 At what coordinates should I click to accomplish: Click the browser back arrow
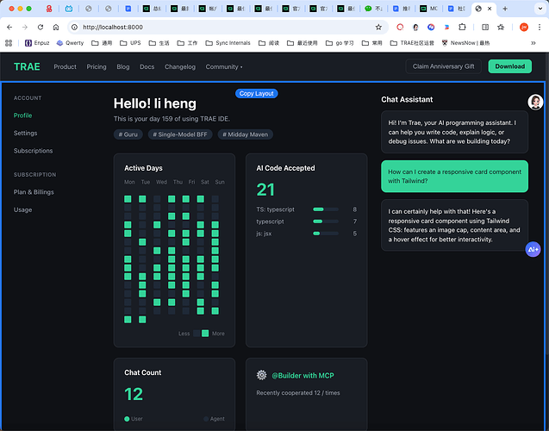(x=9, y=27)
